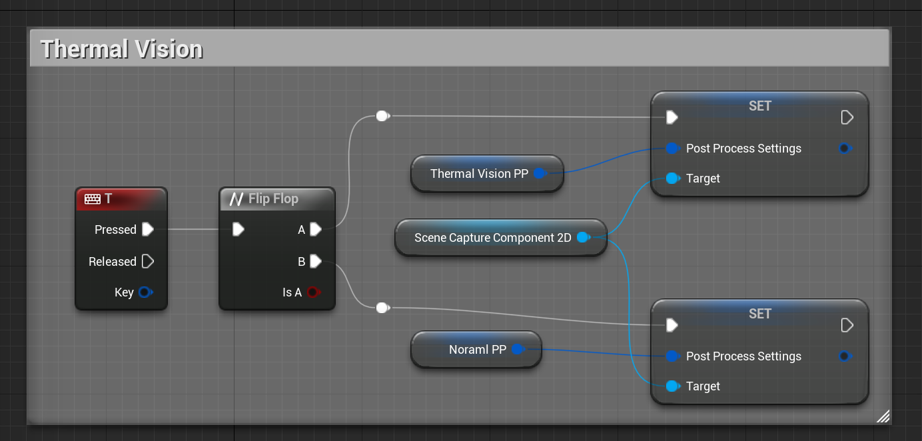The width and height of the screenshot is (922, 441).
Task: Click the Scene Capture Component 2D output pin
Action: tap(584, 237)
